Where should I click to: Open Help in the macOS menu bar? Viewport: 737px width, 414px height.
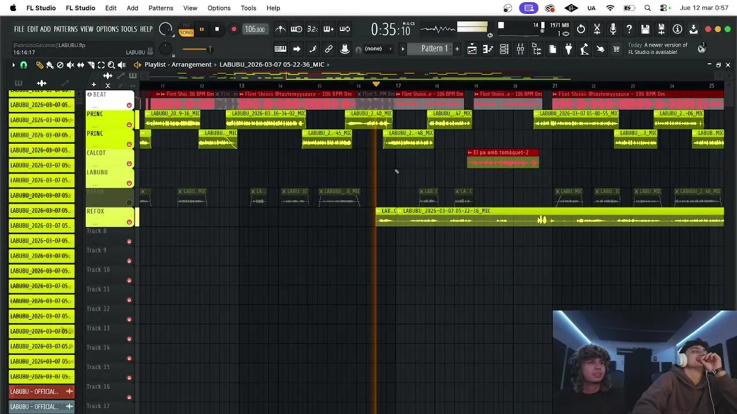(x=273, y=8)
